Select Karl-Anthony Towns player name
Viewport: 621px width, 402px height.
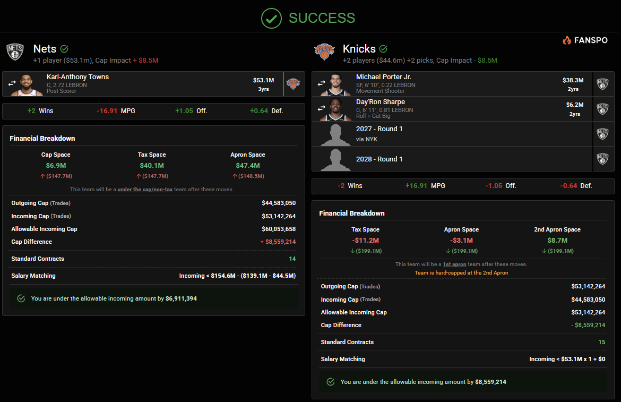tap(77, 77)
